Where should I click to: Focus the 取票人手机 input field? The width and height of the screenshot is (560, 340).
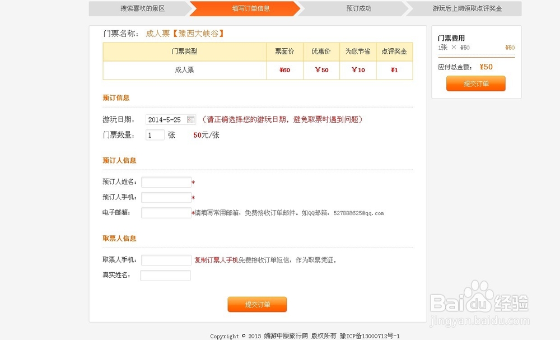166,260
